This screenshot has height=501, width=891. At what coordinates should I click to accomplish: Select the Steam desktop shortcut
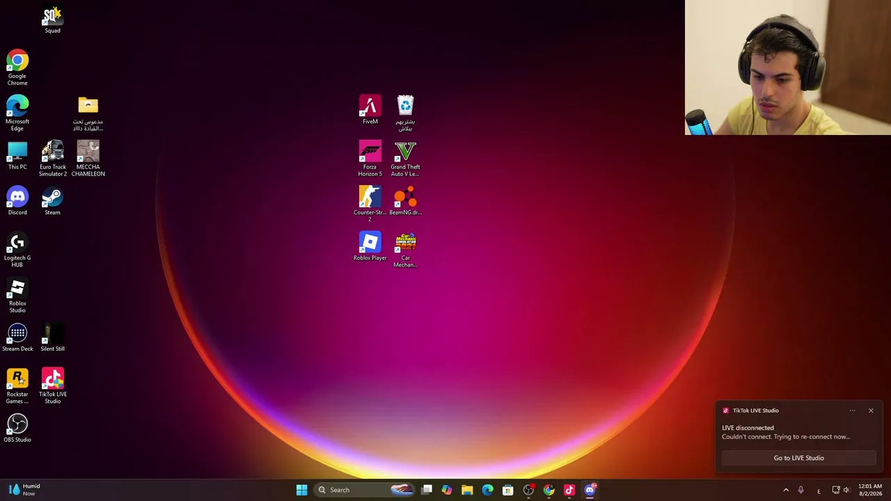tap(52, 201)
